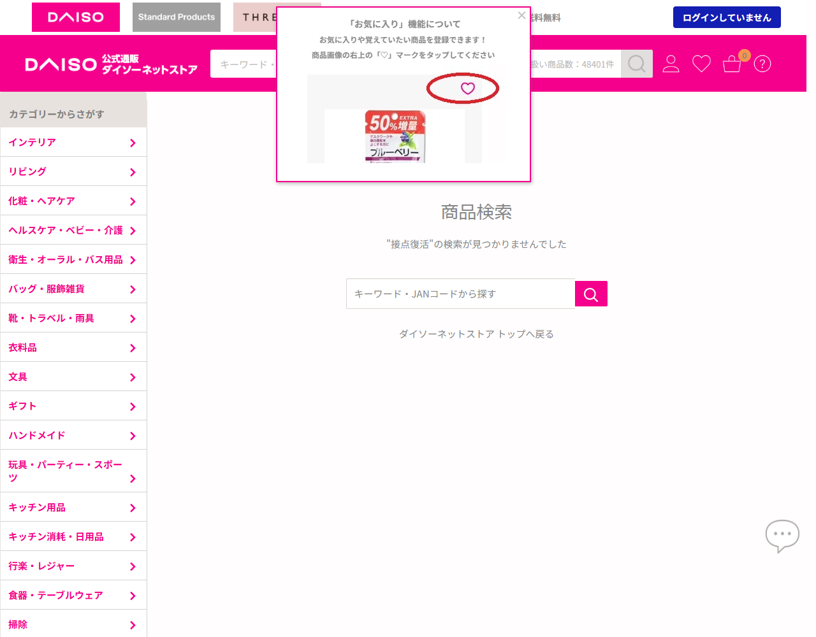Open the shopping cart icon
The image size is (816, 637).
tap(732, 64)
